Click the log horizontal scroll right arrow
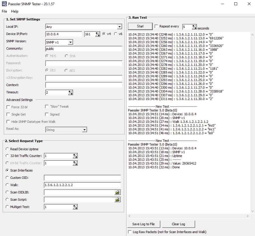255x236 pixels. click(x=247, y=216)
